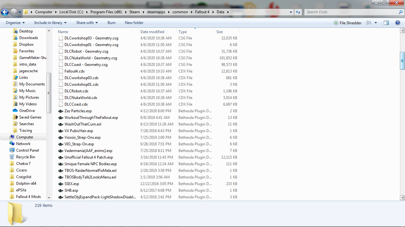The width and height of the screenshot is (405, 227).
Task: Click the Computer icon in navigation pane
Action: pos(12,137)
